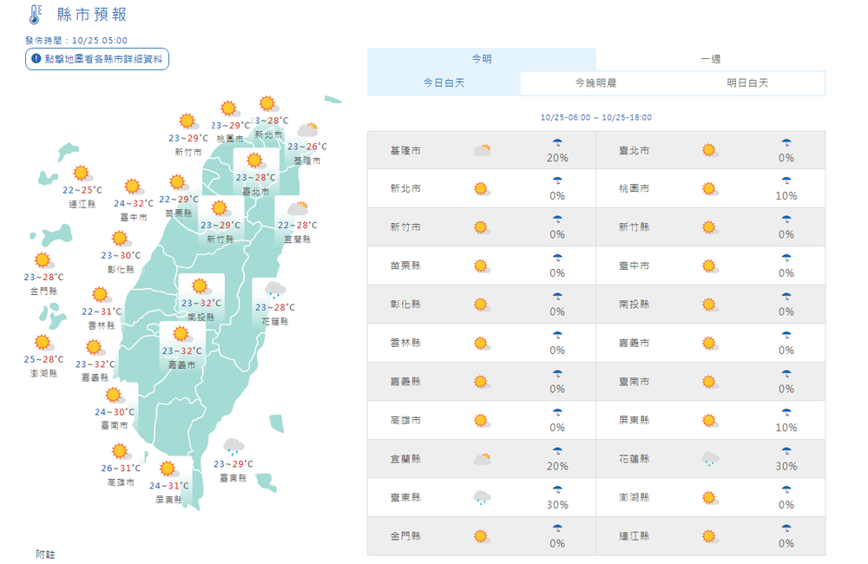The height and width of the screenshot is (564, 868).
Task: Switch to the 今日白天 tab
Action: (444, 82)
